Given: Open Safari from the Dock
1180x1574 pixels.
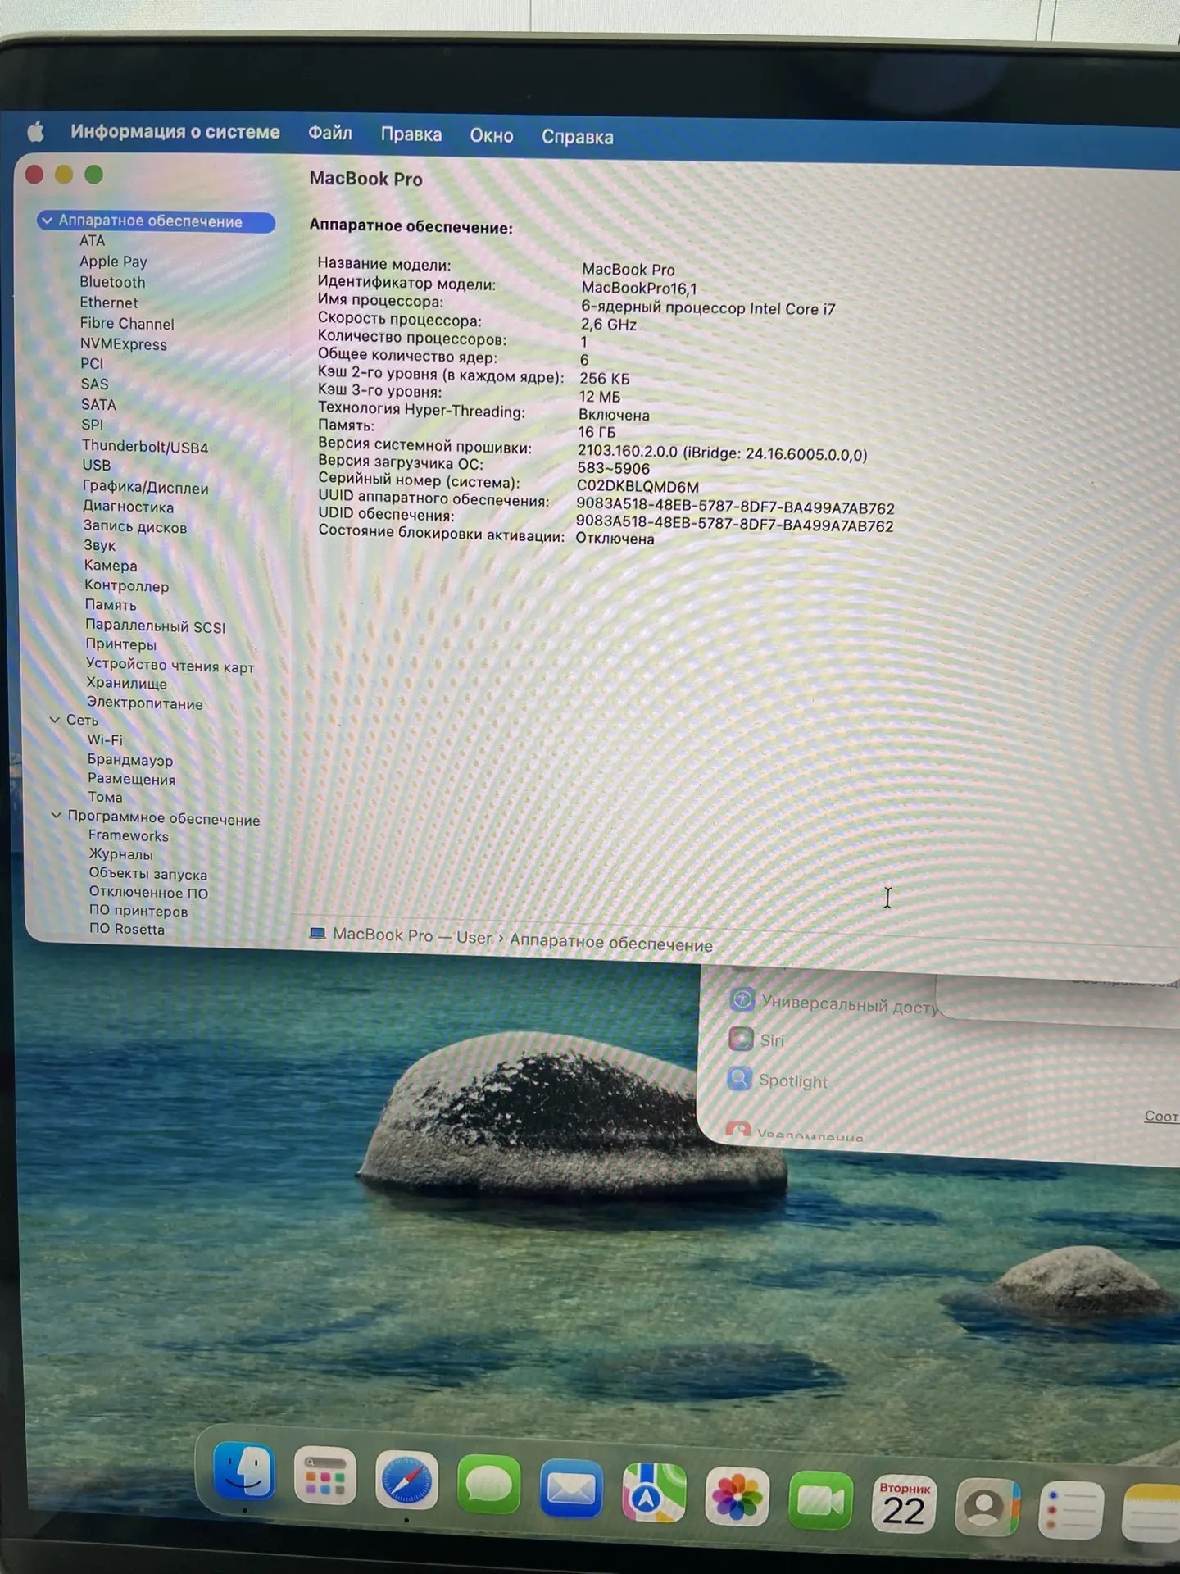Looking at the screenshot, I should pyautogui.click(x=406, y=1481).
